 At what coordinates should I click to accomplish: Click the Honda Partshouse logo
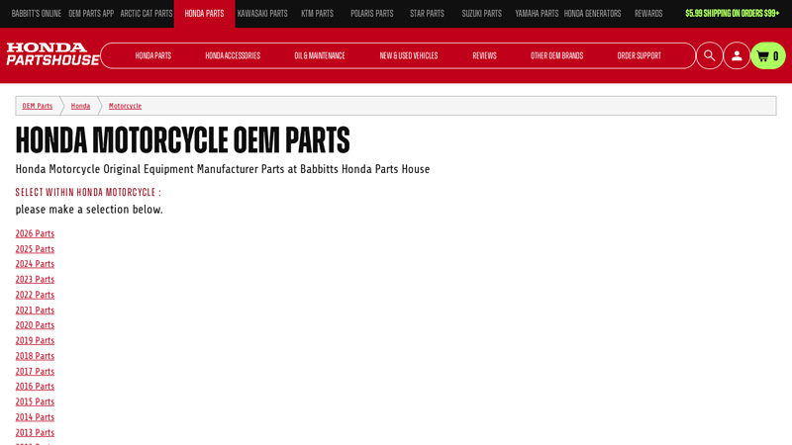click(x=52, y=54)
